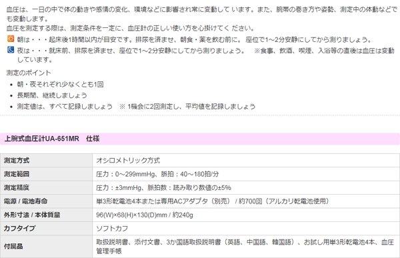Click the '付属品' row label

[13, 246]
